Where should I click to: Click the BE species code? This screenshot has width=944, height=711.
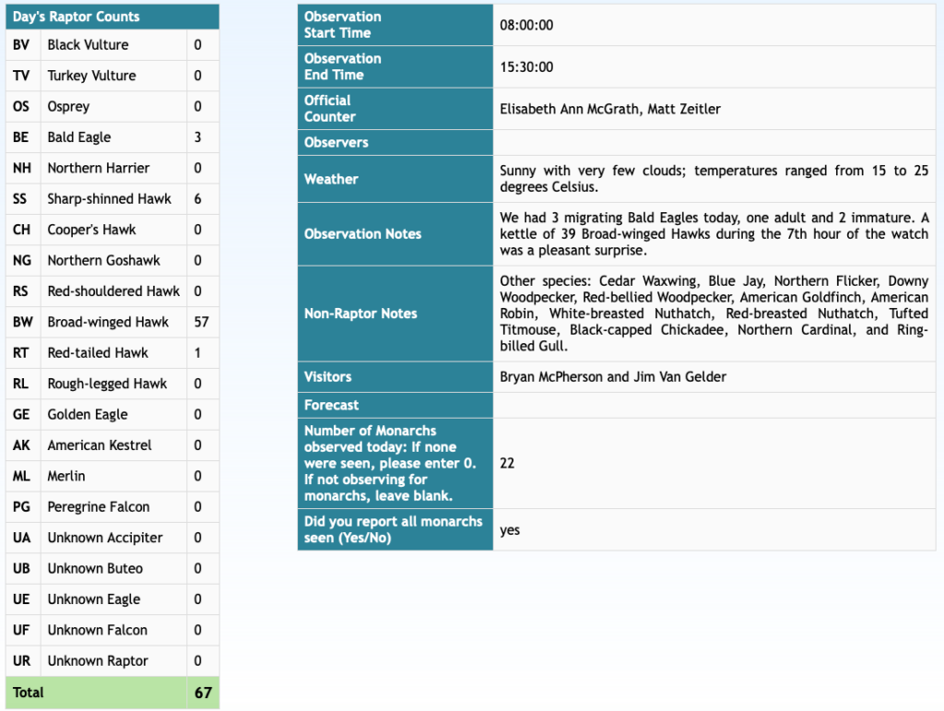(x=20, y=137)
